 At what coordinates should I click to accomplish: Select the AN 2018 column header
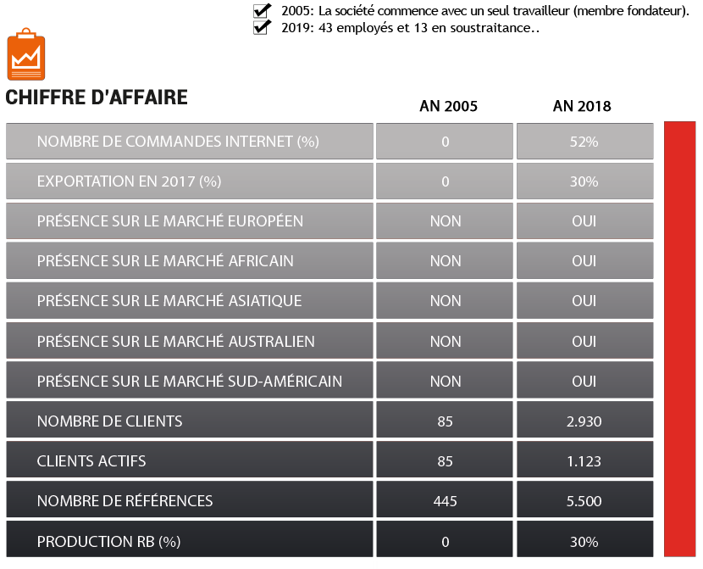coord(582,106)
